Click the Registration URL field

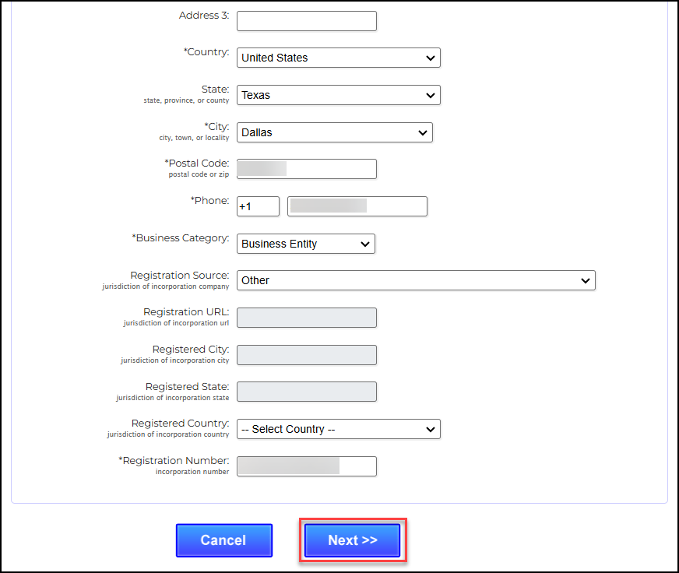(x=306, y=318)
